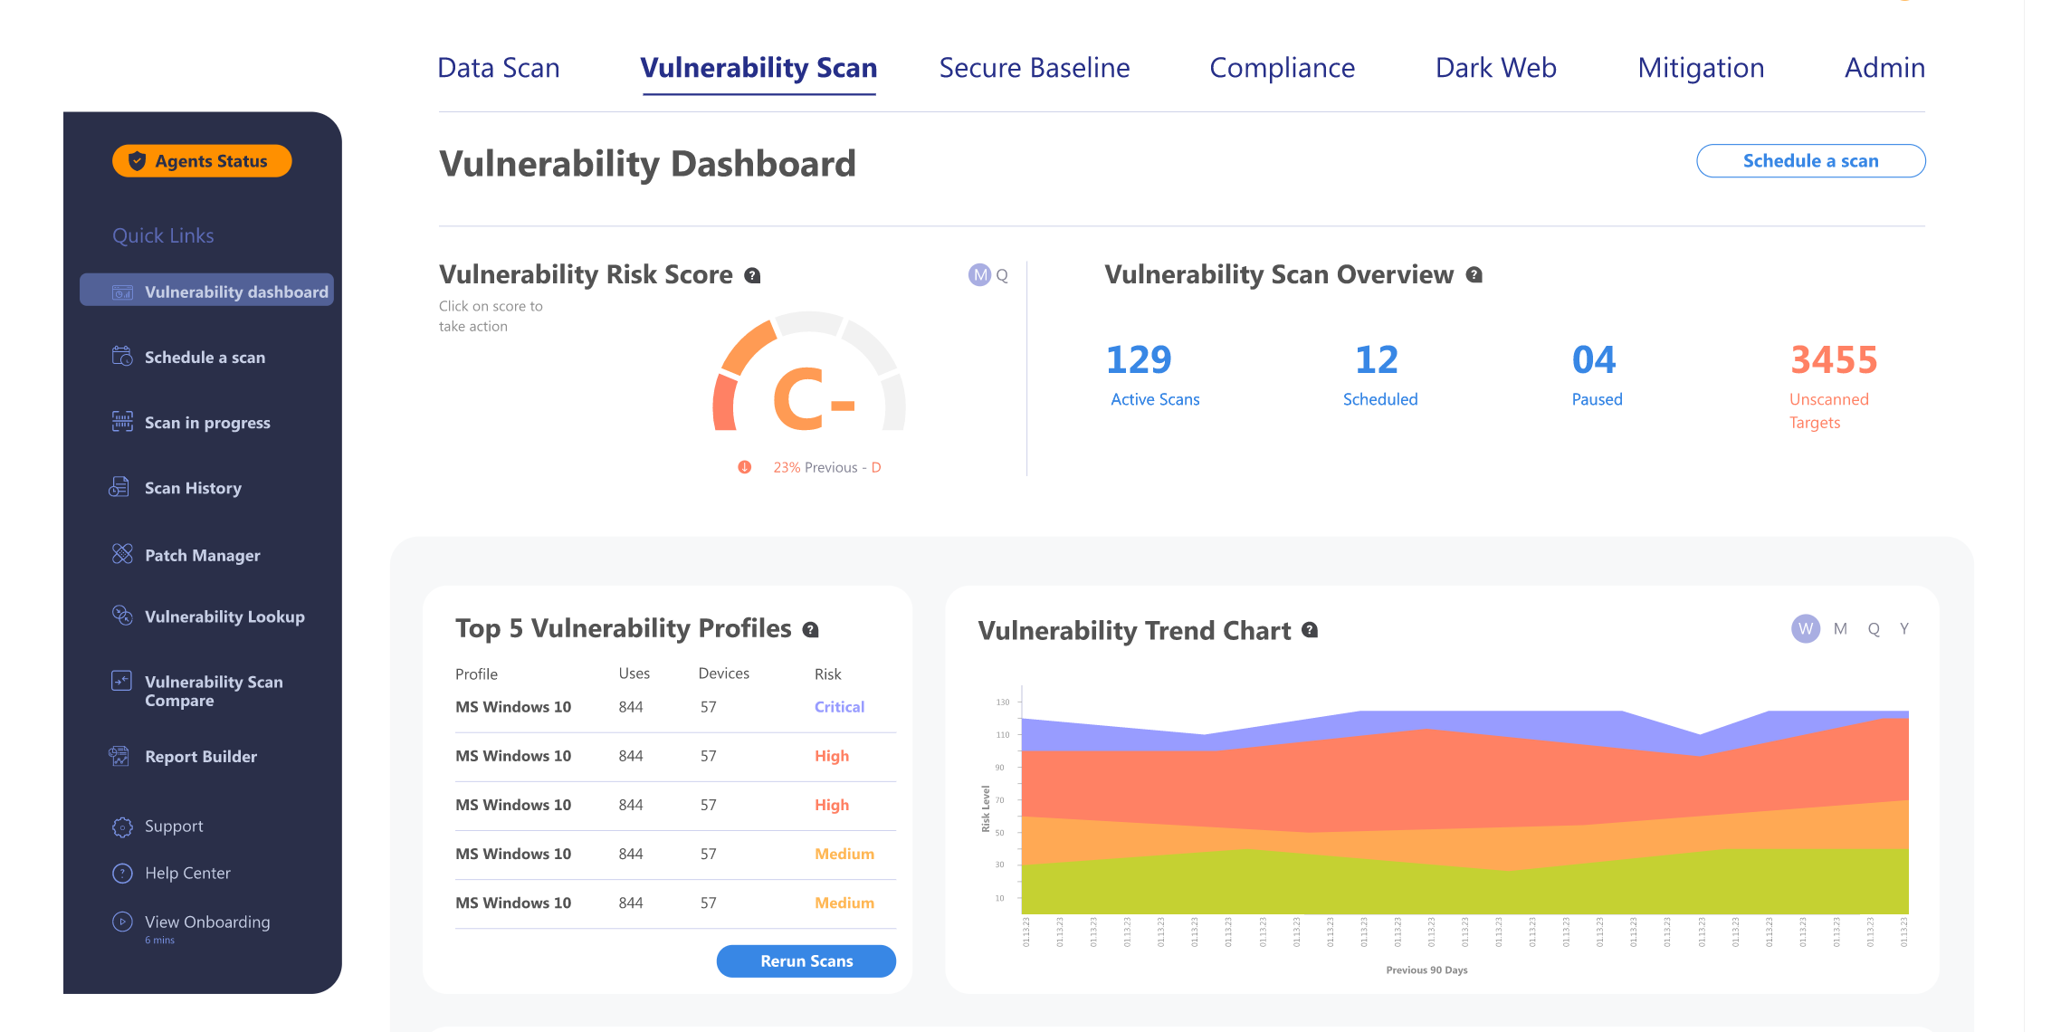Click the Report Builder sidebar icon
Image resolution: width=2051 pixels, height=1032 pixels.
tap(119, 756)
